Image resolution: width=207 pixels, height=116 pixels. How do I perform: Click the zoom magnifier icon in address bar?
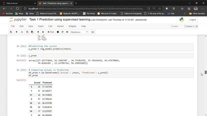pyautogui.click(x=154, y=9)
